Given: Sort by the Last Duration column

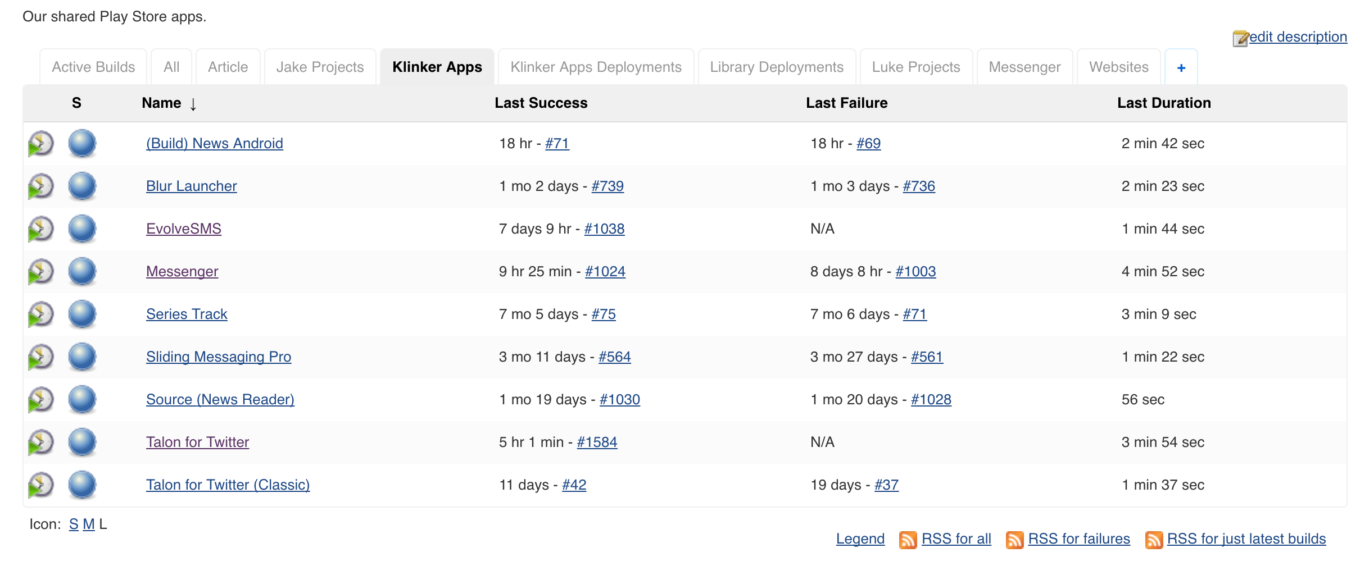Looking at the screenshot, I should click(x=1164, y=103).
